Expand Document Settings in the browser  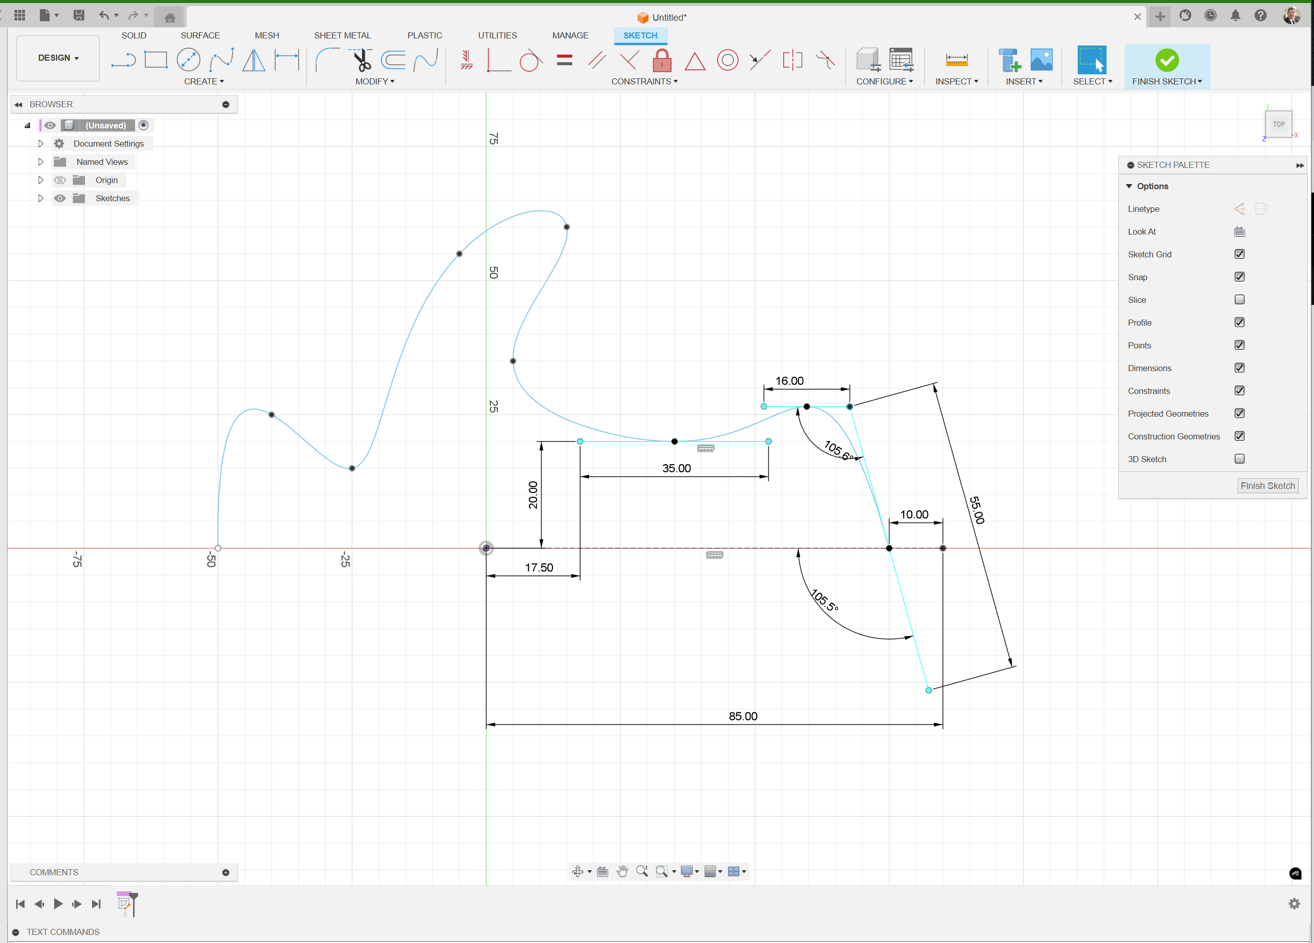[x=40, y=144]
